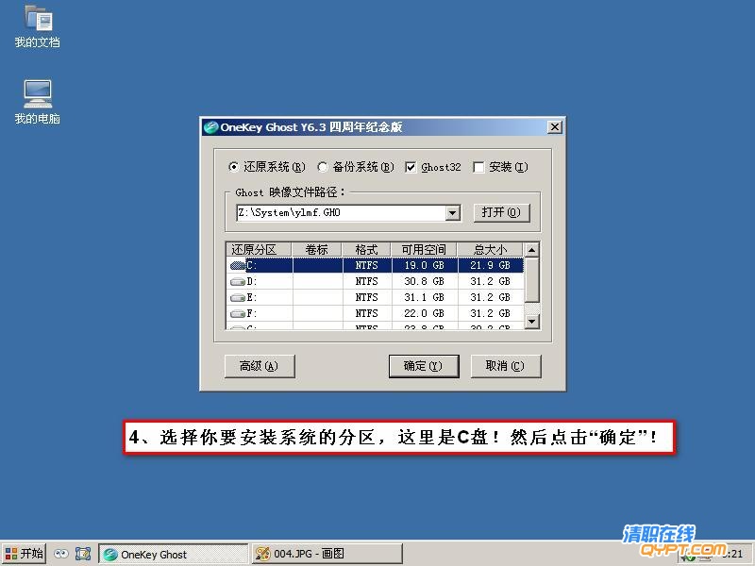Select the backup system radio button

click(322, 167)
